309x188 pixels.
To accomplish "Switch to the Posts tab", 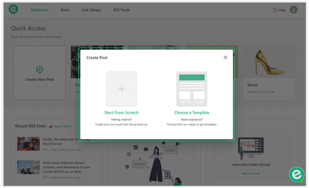I will coord(65,10).
